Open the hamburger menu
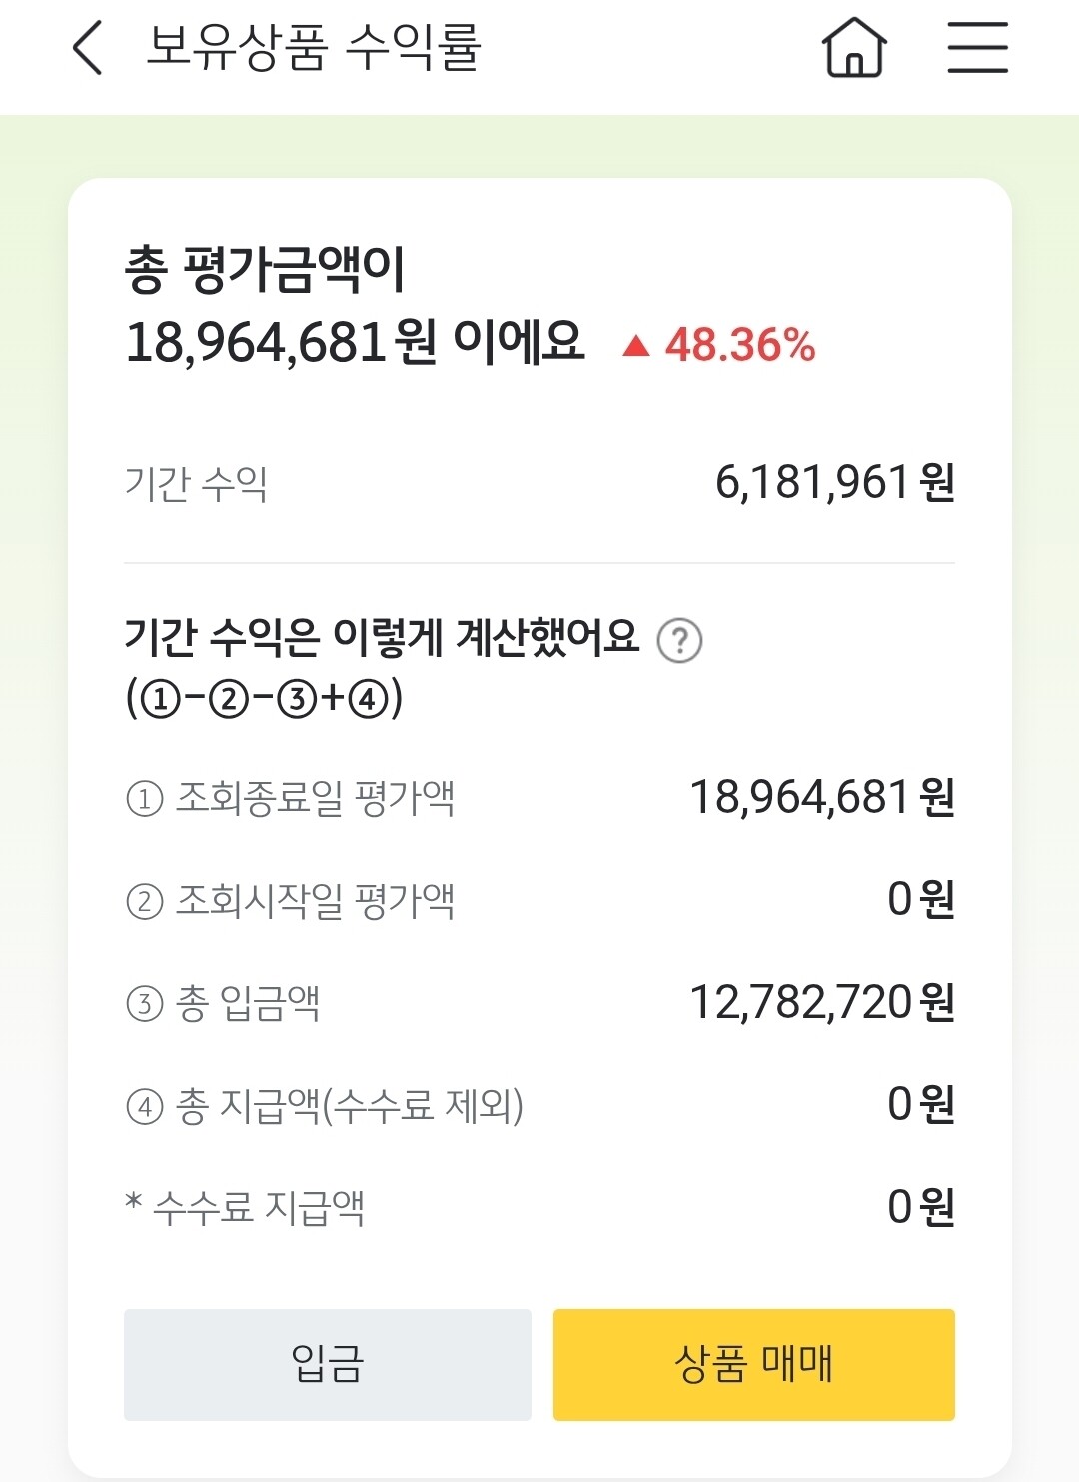The image size is (1079, 1482). click(x=977, y=48)
